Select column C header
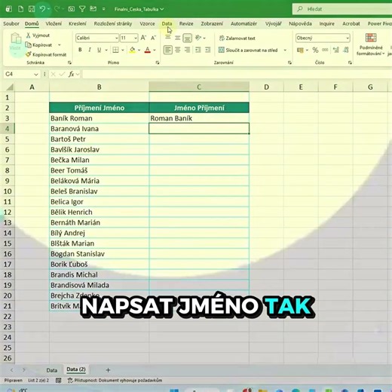 click(x=199, y=87)
